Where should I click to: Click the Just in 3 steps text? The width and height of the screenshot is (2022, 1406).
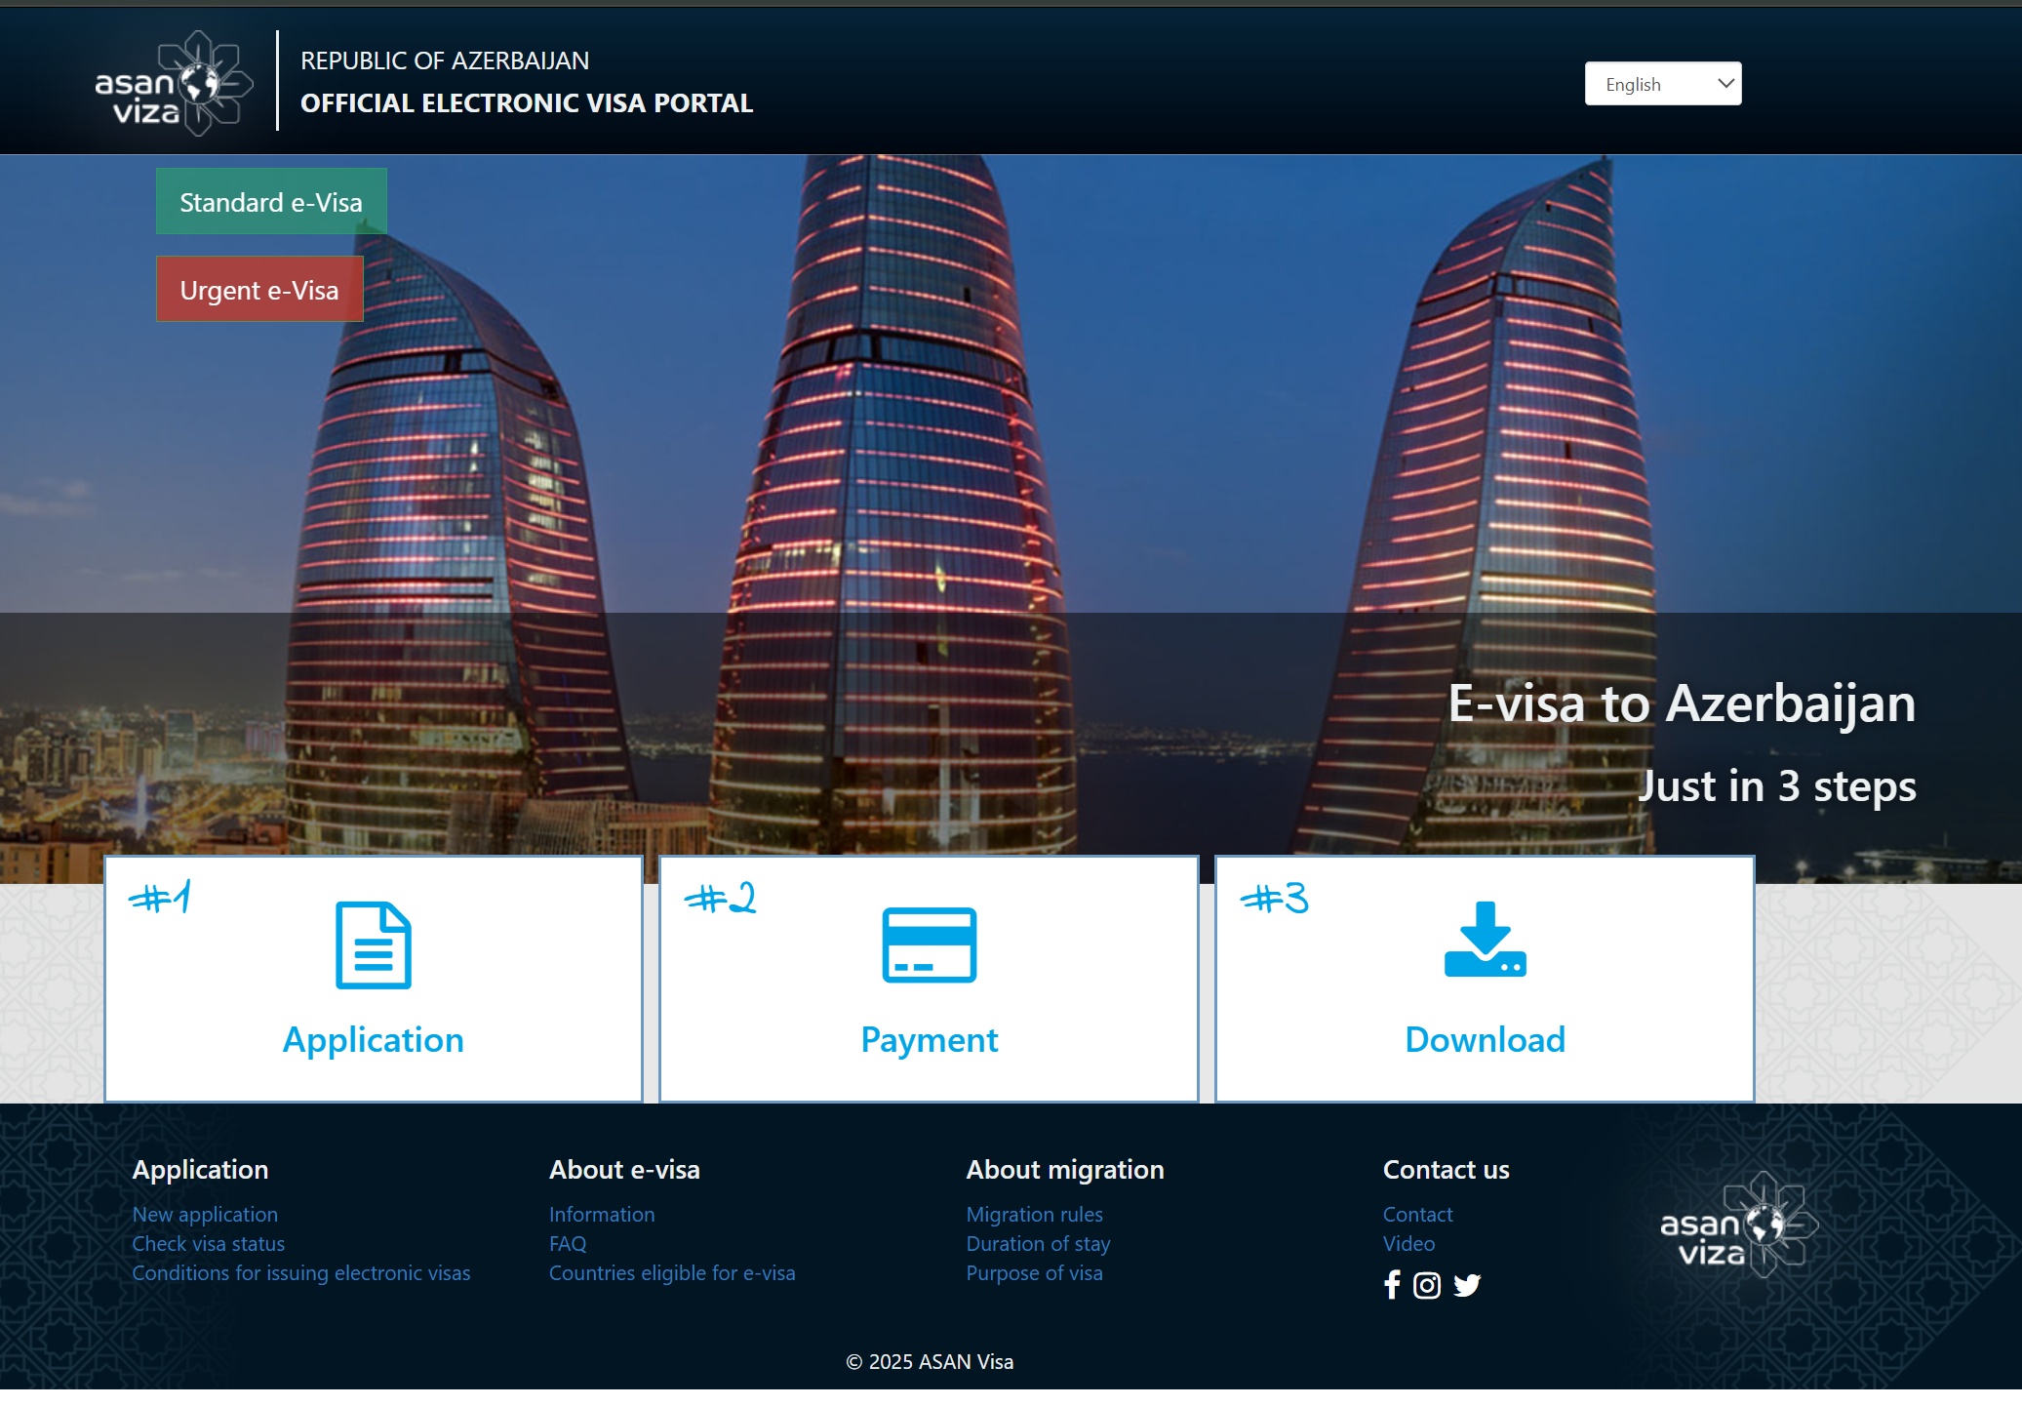pyautogui.click(x=1777, y=786)
